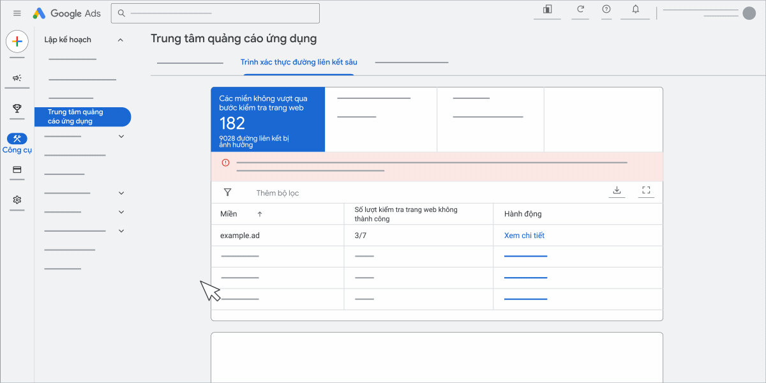Open the Create menu with the plus icon
The width and height of the screenshot is (766, 383).
point(17,41)
